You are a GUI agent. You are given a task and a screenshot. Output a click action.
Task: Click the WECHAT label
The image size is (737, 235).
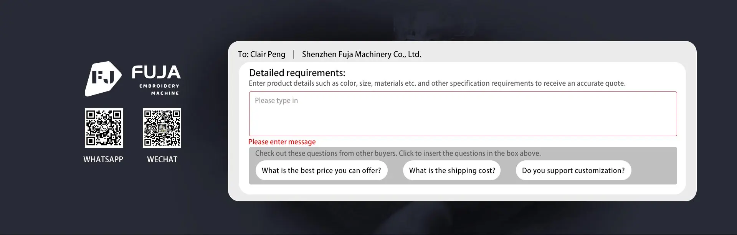(x=162, y=160)
